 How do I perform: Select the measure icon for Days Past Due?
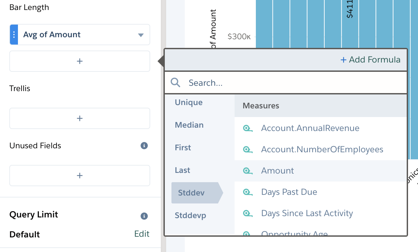(x=248, y=192)
